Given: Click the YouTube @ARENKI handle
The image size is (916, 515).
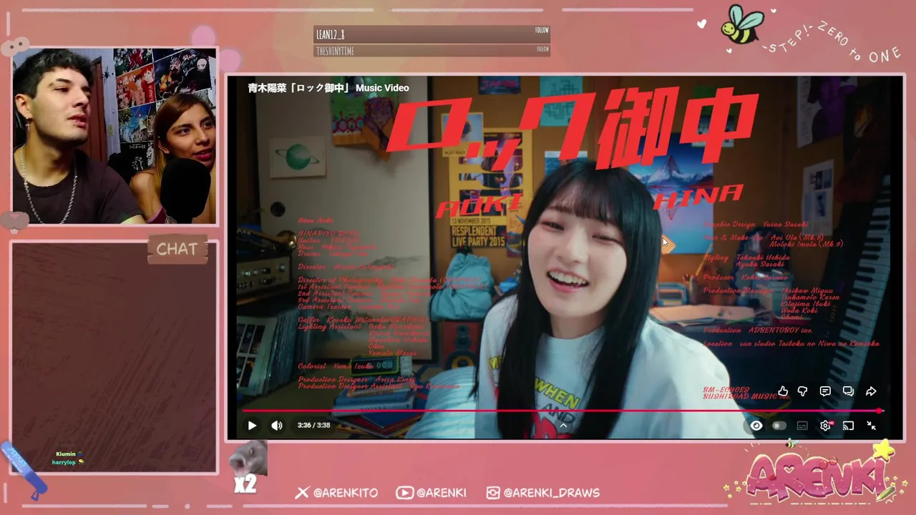Looking at the screenshot, I should point(441,493).
